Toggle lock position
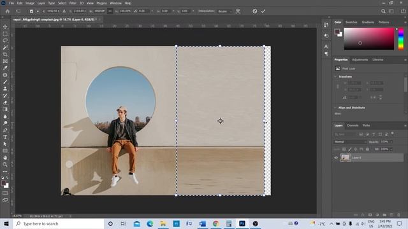 point(356,149)
